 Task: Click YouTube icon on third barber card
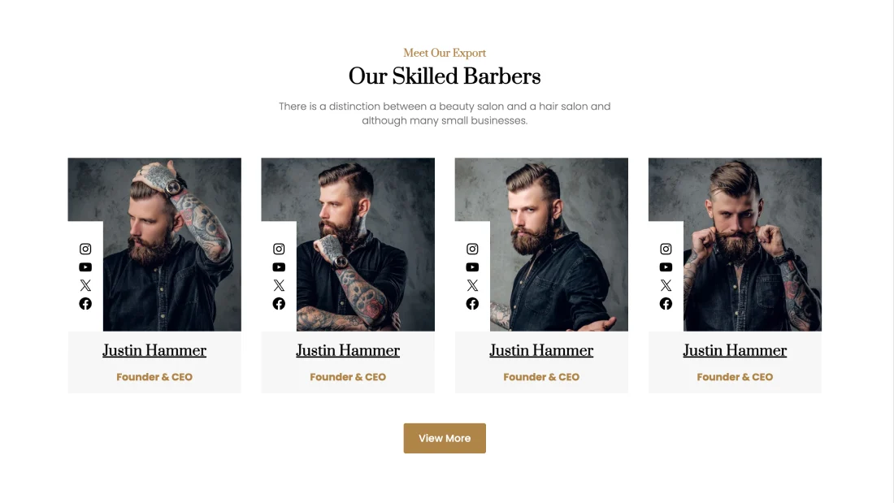tap(472, 267)
